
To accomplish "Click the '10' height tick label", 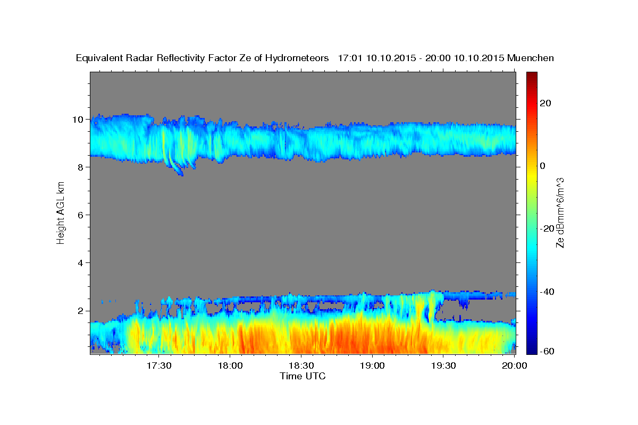I will 79,120.
